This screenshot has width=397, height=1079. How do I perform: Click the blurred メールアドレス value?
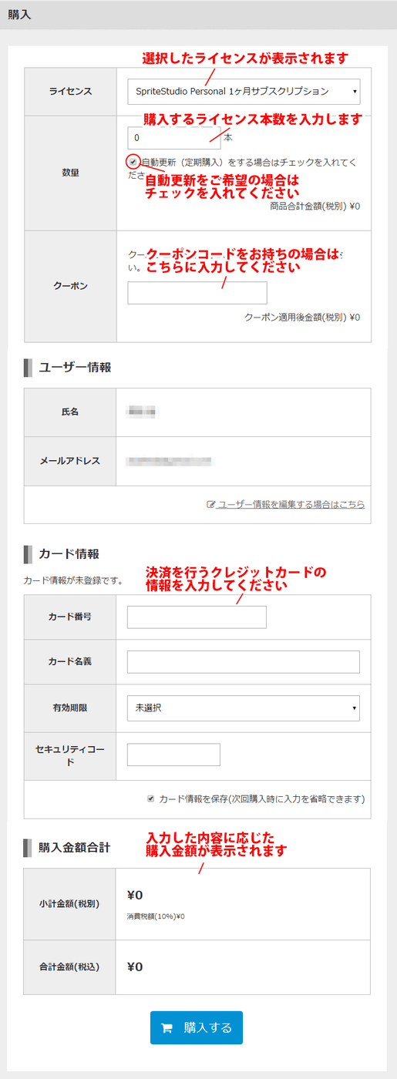(x=171, y=461)
